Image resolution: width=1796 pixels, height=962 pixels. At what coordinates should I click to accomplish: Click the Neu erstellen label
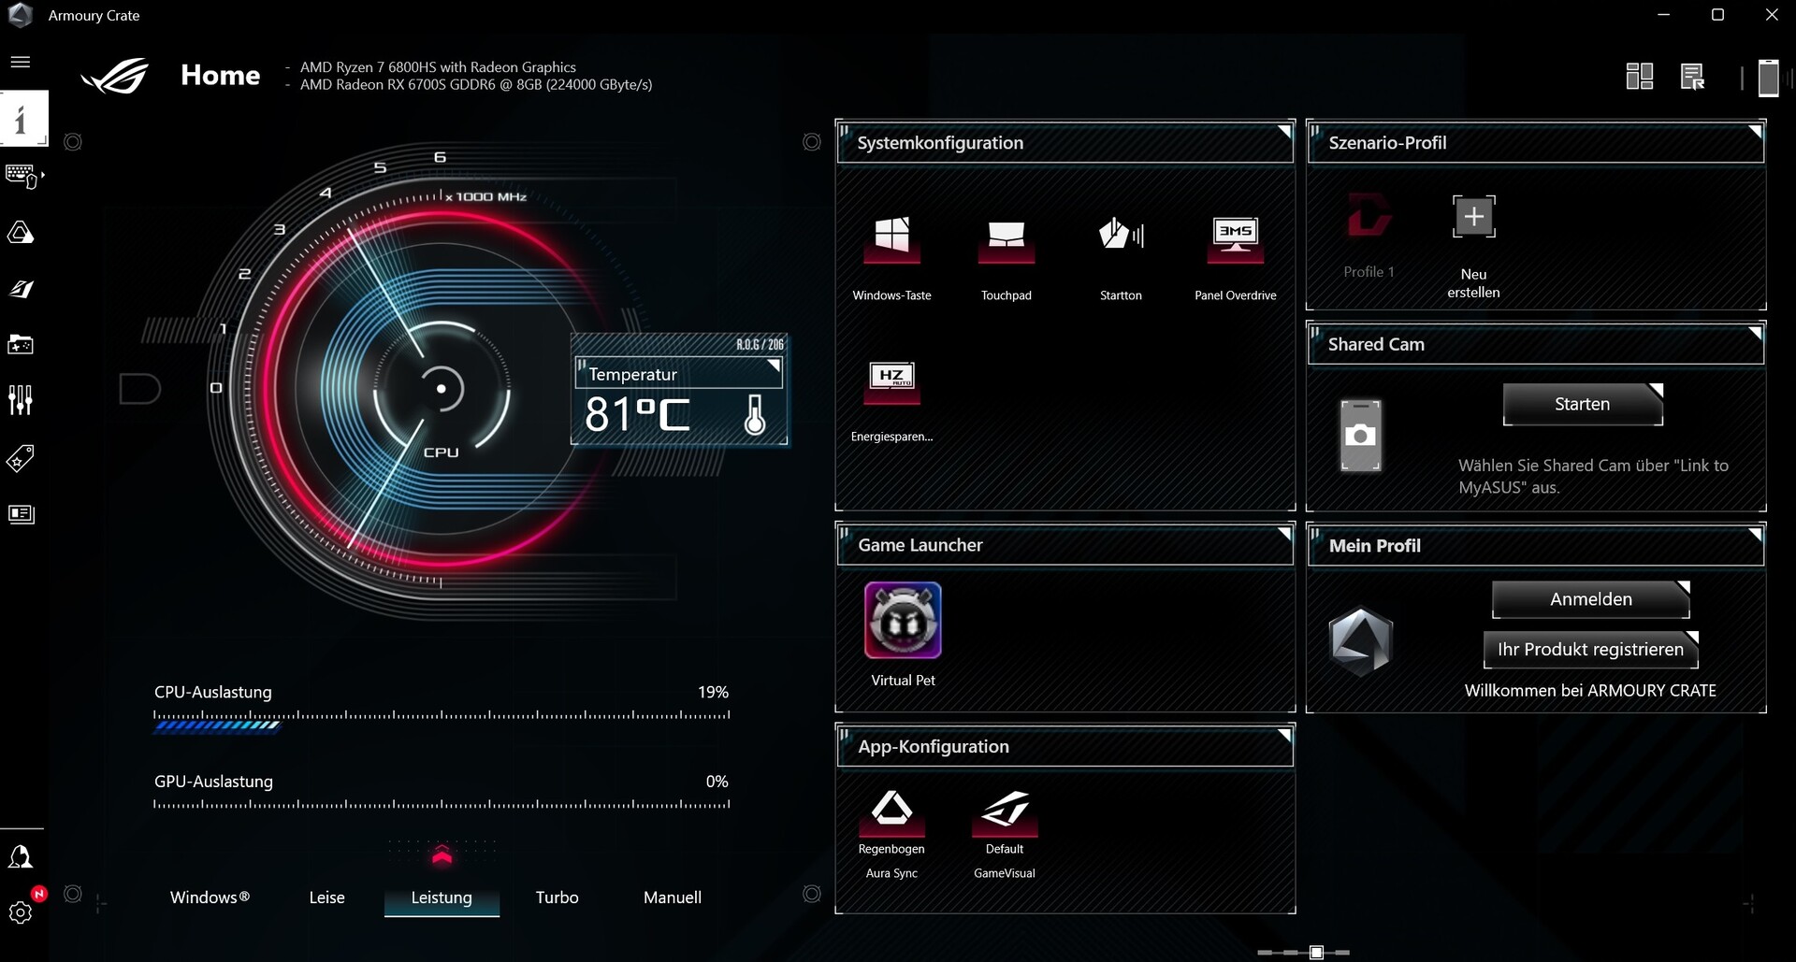1473,283
